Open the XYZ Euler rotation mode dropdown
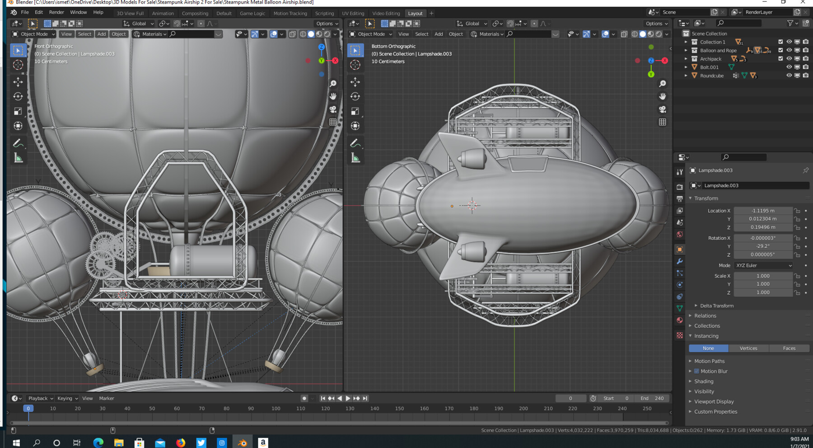 coord(763,265)
